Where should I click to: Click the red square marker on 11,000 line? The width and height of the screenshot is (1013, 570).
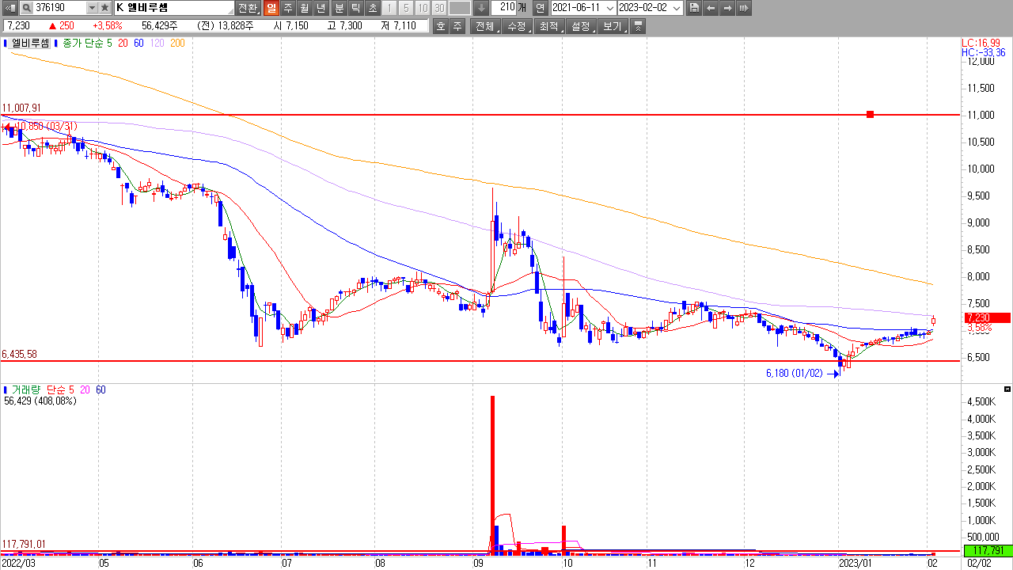point(870,115)
